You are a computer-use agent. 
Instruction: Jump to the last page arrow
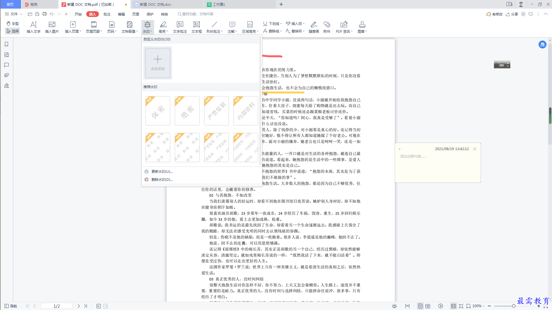click(x=85, y=306)
